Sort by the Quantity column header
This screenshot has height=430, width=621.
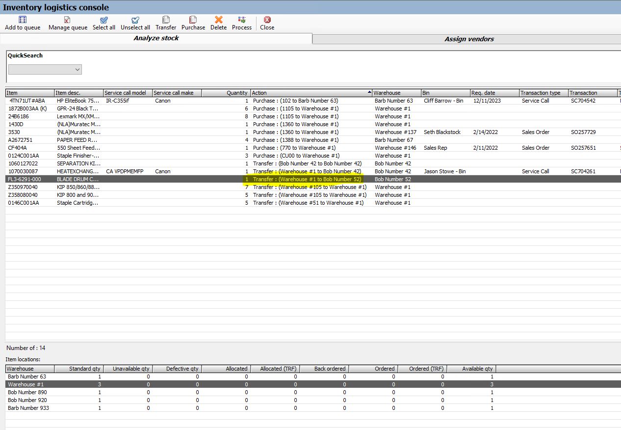[226, 93]
